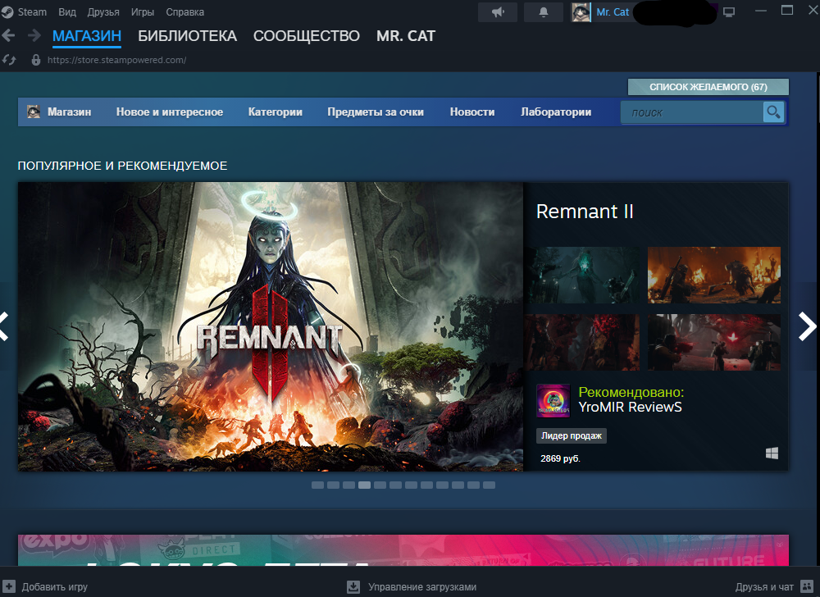Screen dimensions: 820x597
Task: Expand the Категории menu
Action: pyautogui.click(x=275, y=112)
